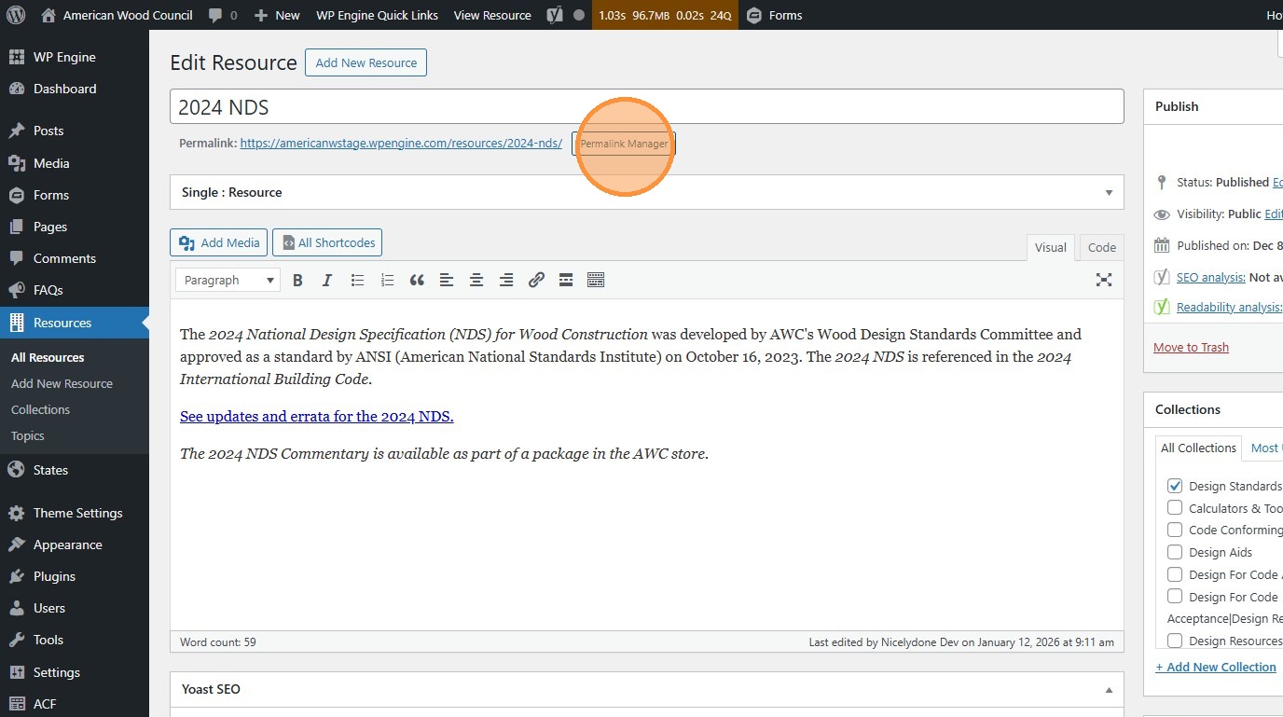This screenshot has width=1283, height=717.
Task: Click the All Shortcodes button
Action: 326,242
